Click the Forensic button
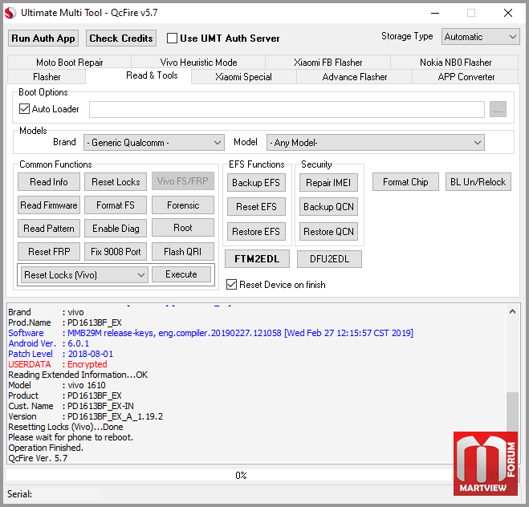 [183, 205]
